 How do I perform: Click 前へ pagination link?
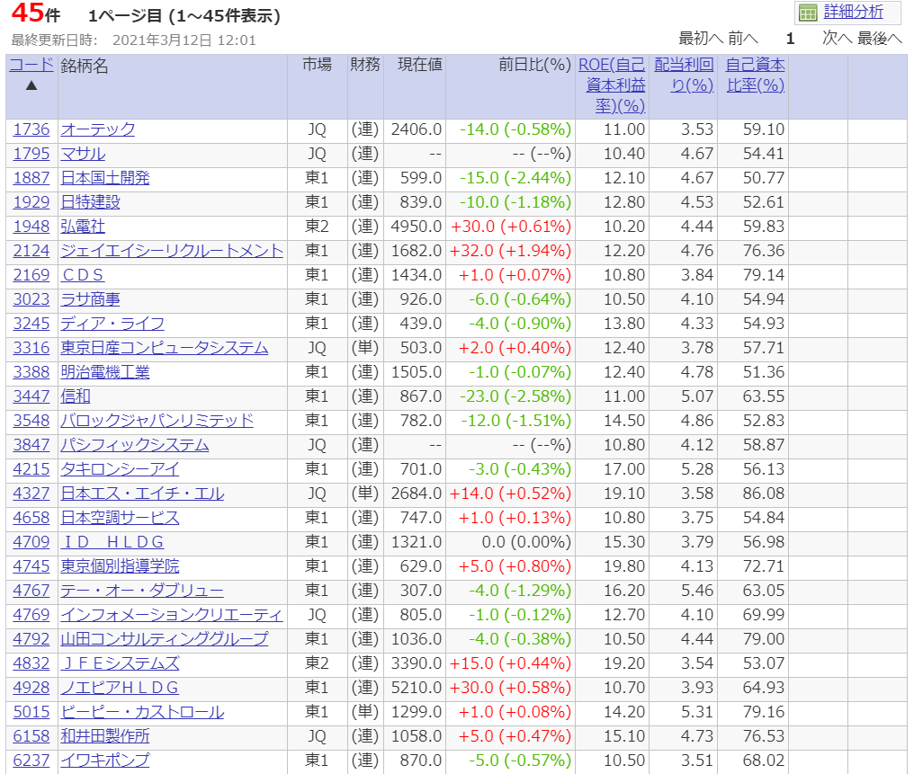coord(743,39)
